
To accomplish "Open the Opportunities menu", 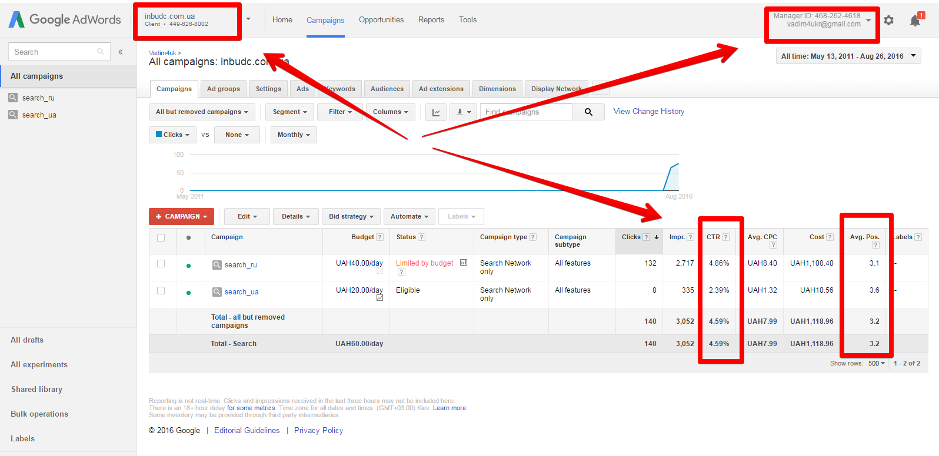I will (381, 19).
